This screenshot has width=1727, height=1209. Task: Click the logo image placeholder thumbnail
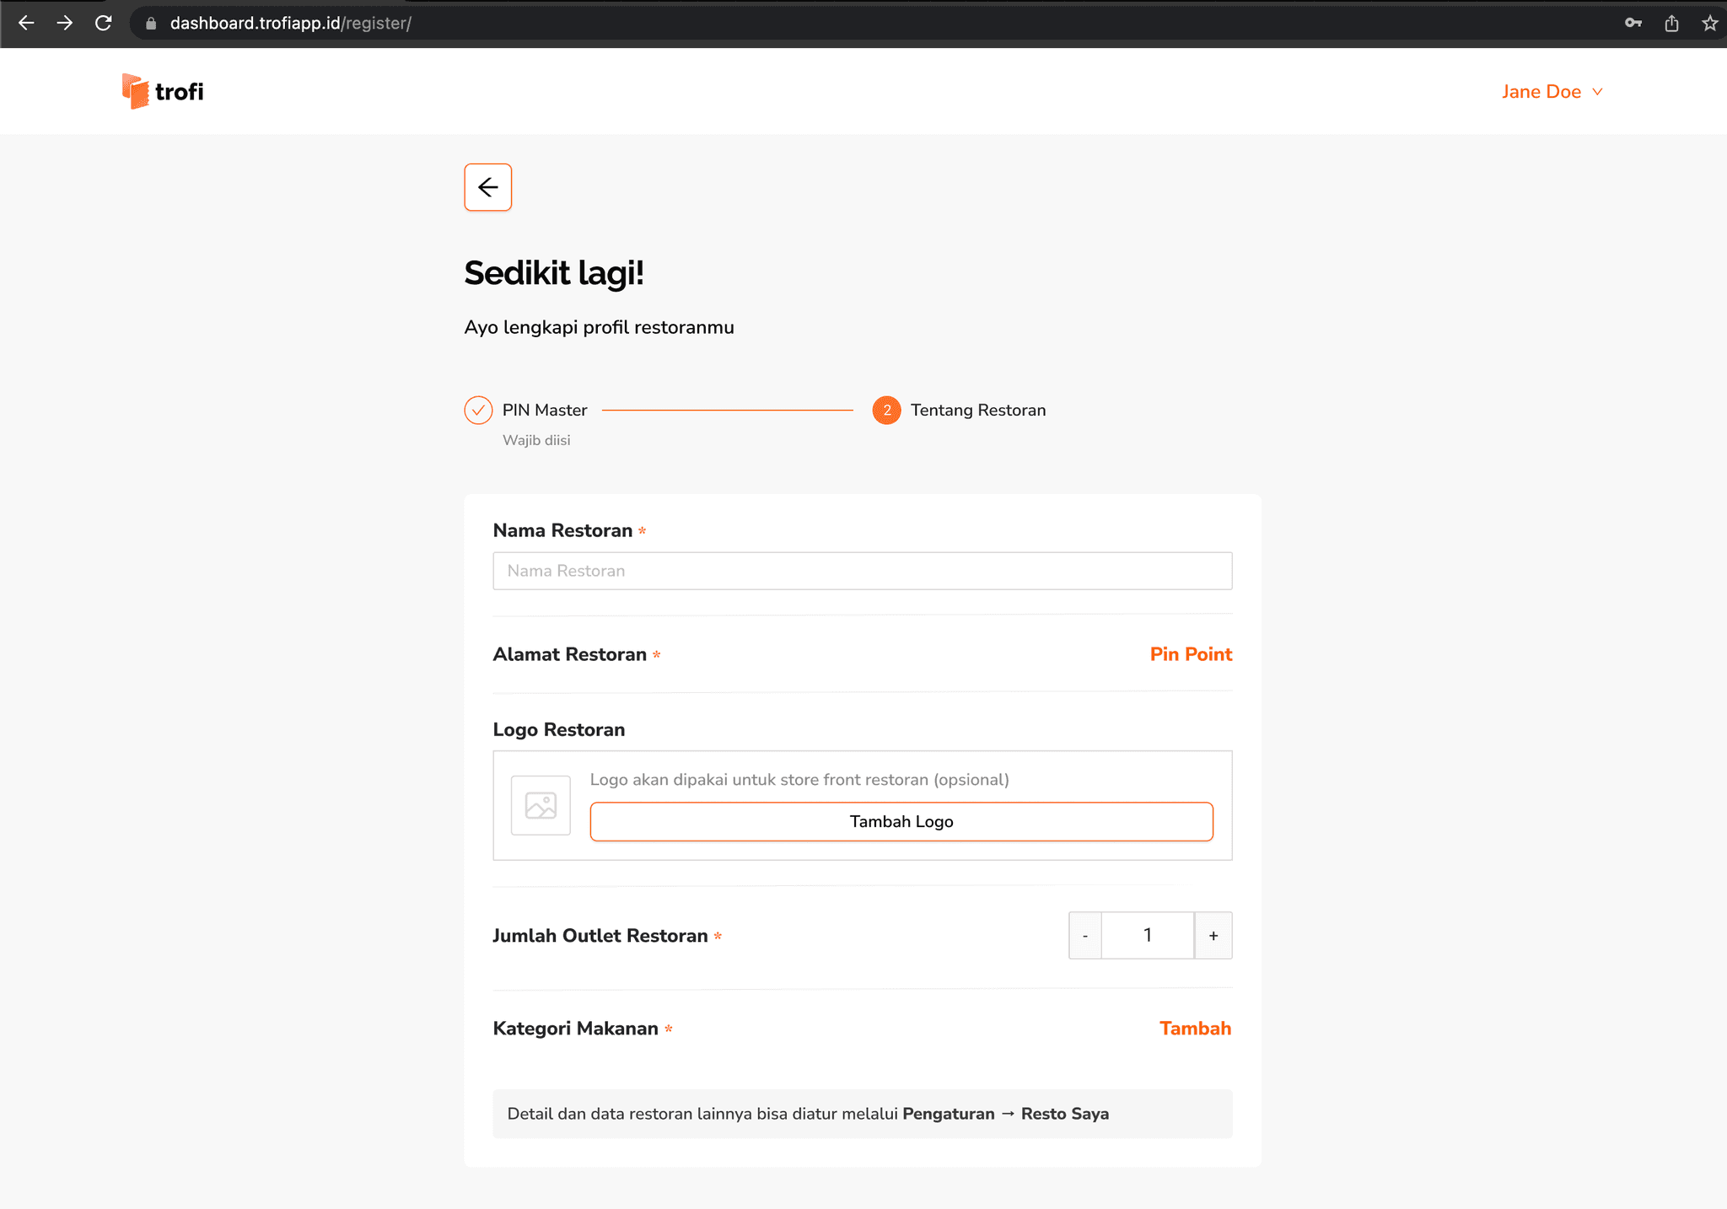(541, 805)
